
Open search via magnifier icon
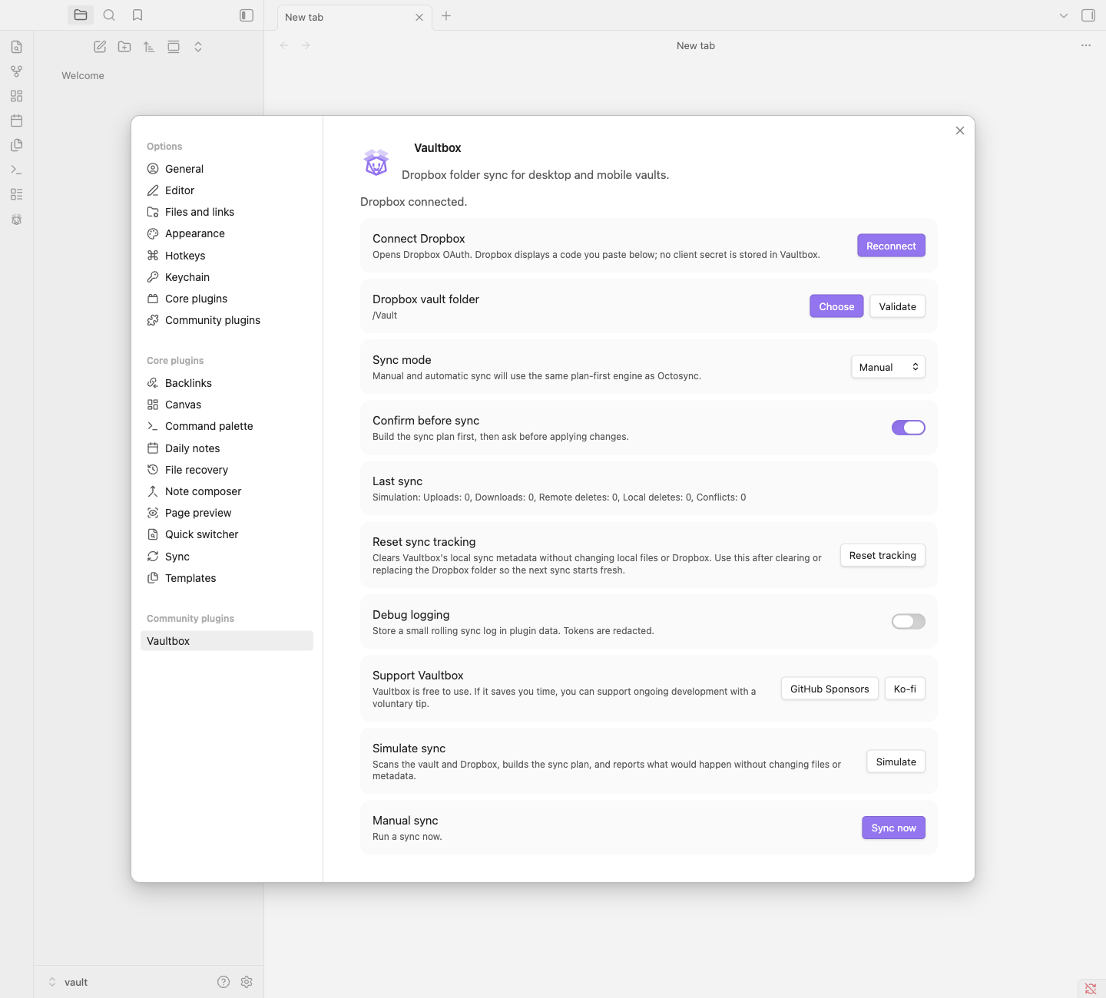point(109,15)
